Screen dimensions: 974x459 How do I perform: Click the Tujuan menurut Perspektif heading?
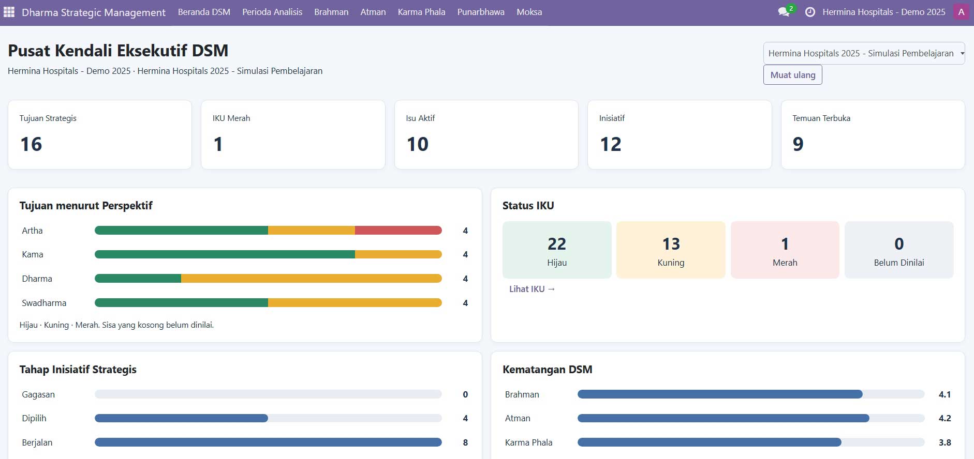[86, 206]
